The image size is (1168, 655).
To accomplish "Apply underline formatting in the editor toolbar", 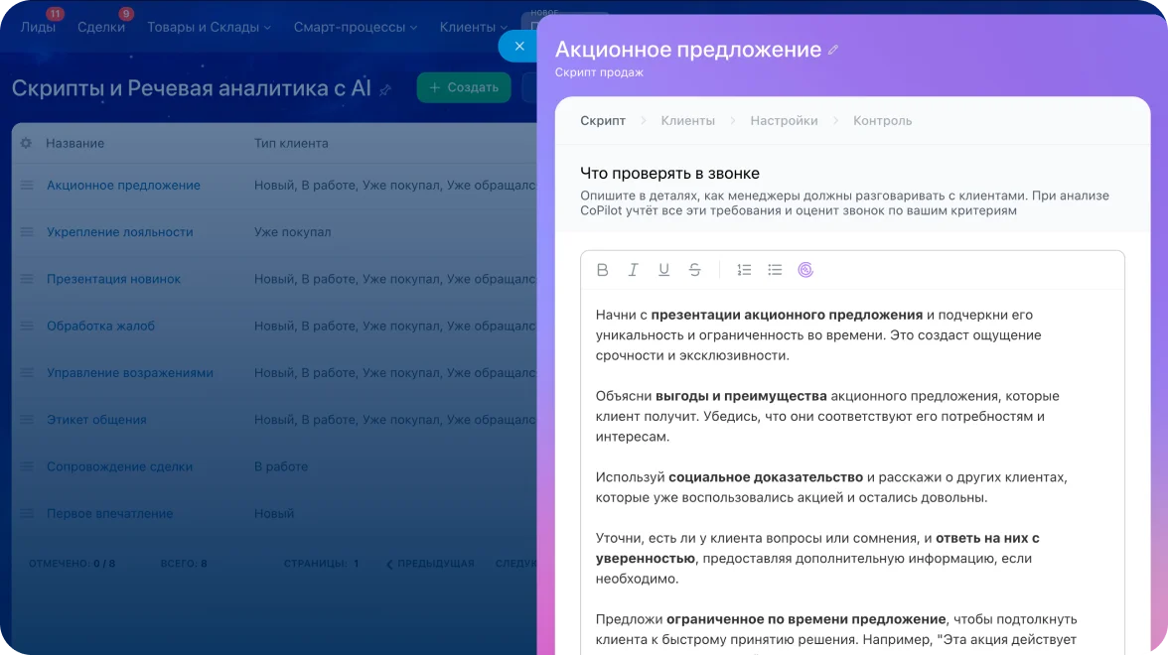I will (663, 269).
